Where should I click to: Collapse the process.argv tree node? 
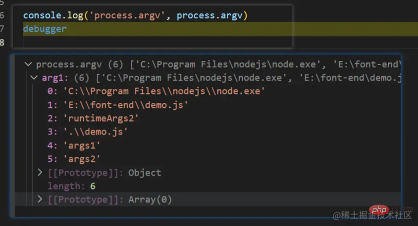[x=28, y=64]
